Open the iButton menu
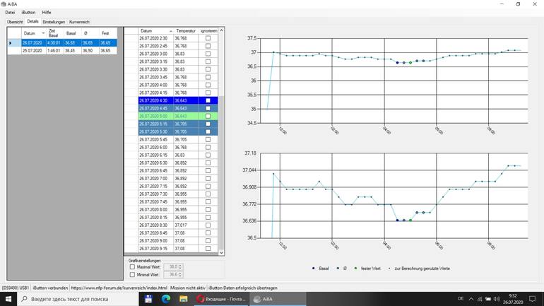Screen dimensions: 544x306 pyautogui.click(x=28, y=13)
